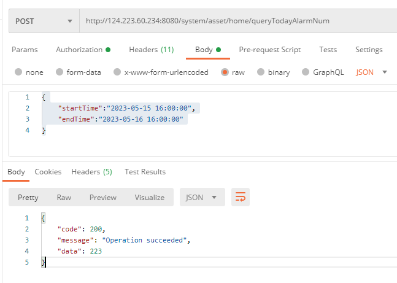
Task: Open the request Settings tab
Action: [369, 50]
